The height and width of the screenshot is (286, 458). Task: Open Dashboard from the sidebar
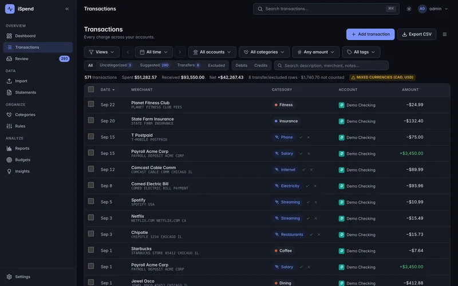coord(38,36)
